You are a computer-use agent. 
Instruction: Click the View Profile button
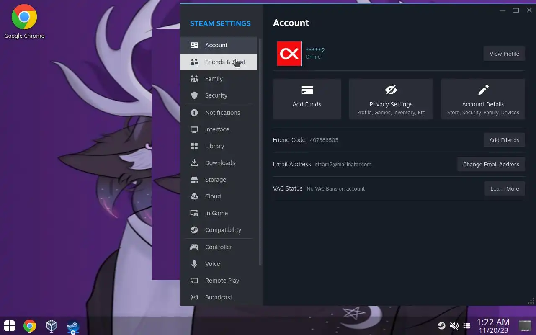(504, 54)
